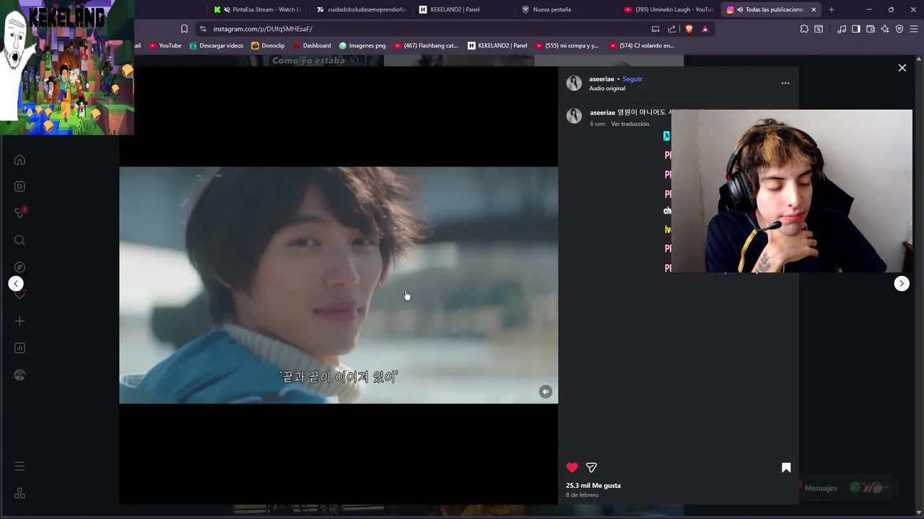Open (467) Flashbang cat bookmark

[426, 45]
